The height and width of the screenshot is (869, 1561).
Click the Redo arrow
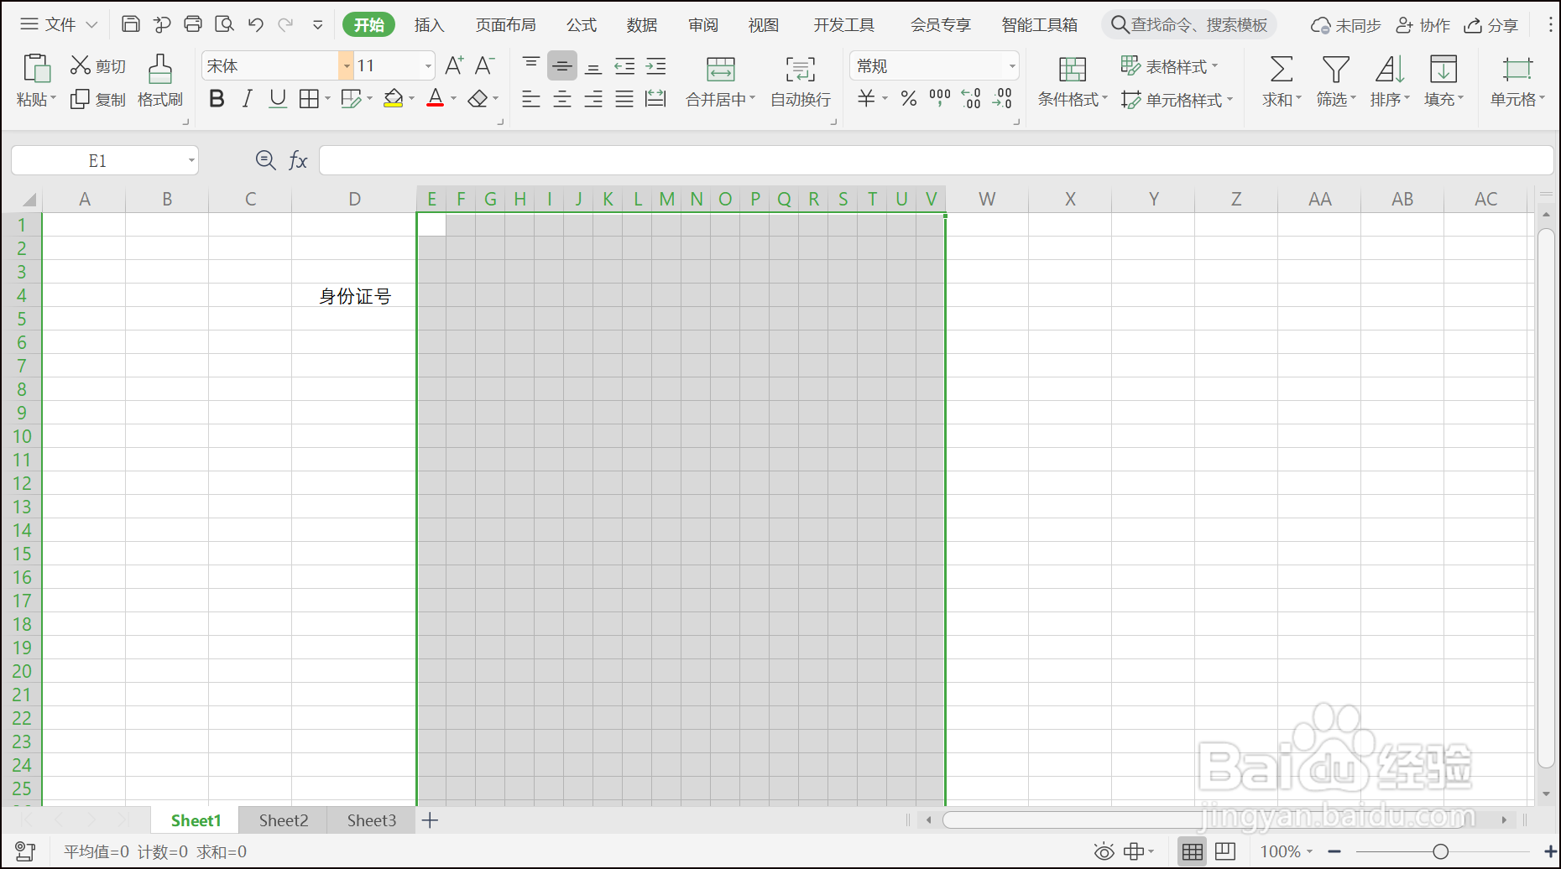tap(286, 24)
